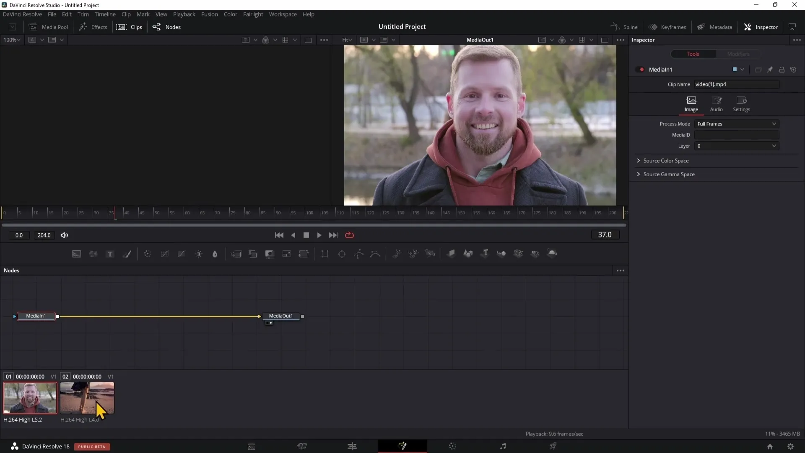Lock MediaIn1 controls in Inspector
Viewport: 805px width, 453px height.
pyautogui.click(x=782, y=70)
